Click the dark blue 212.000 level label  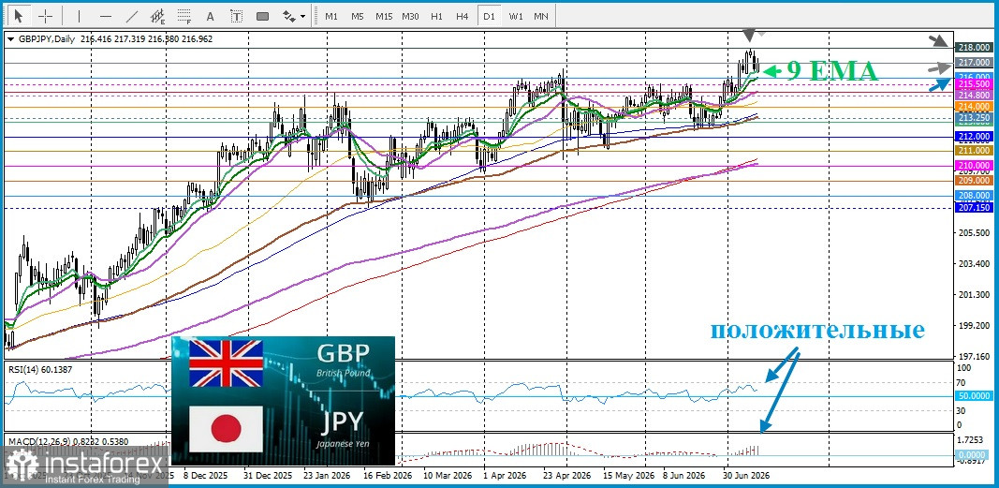click(x=973, y=137)
